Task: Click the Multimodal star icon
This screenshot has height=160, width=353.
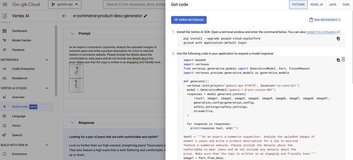Action: point(4,107)
